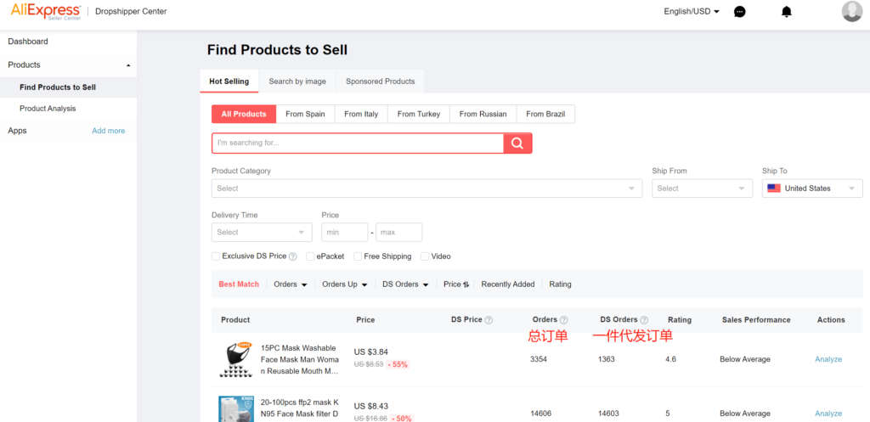870x422 pixels.
Task: Click the red search magnifier button
Action: (x=517, y=143)
